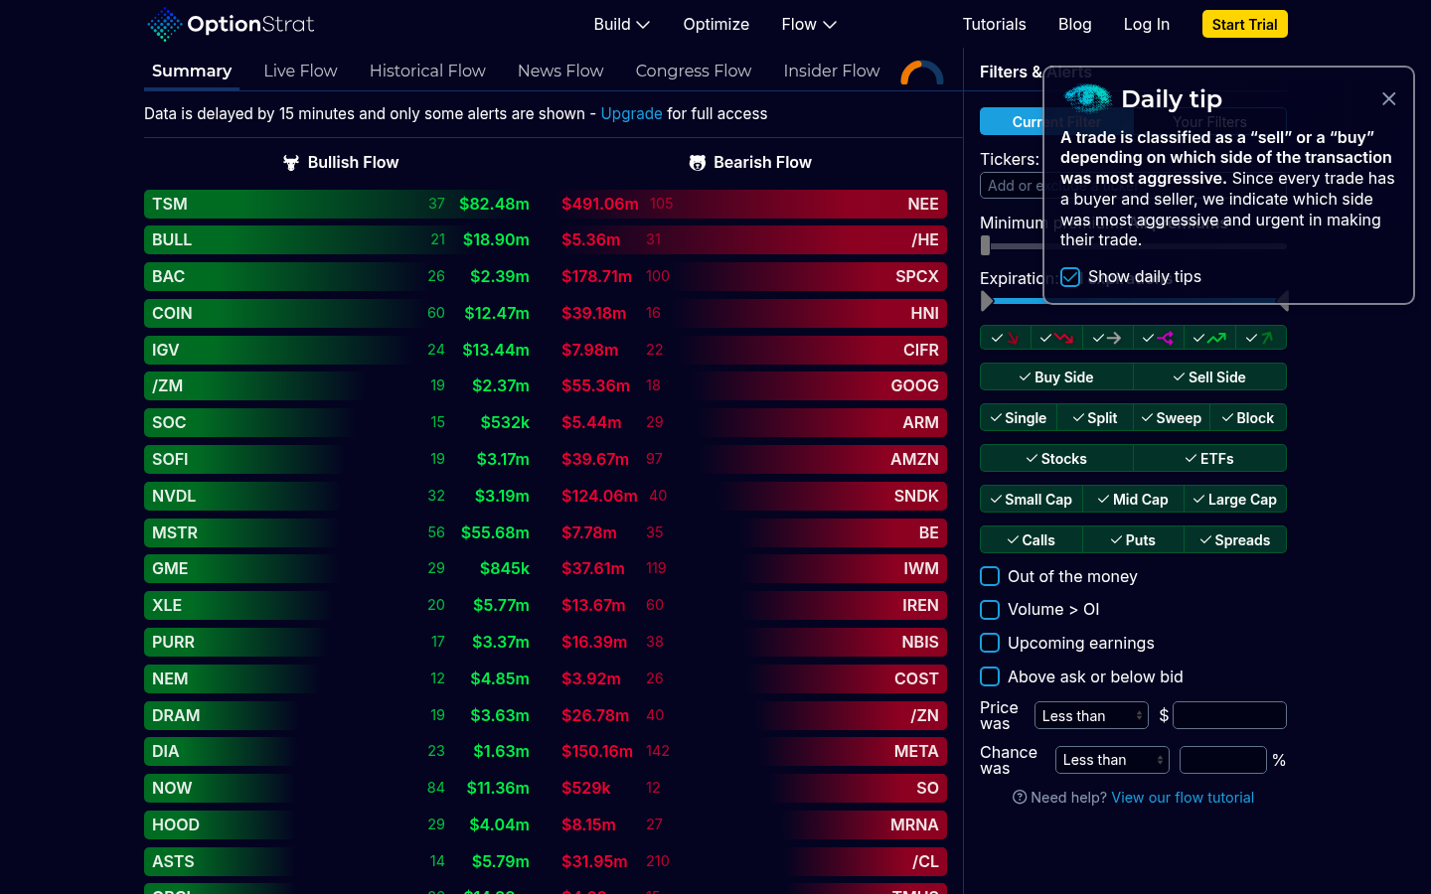Toggle the green zigzag-up sentiment filter
1431x894 pixels.
(x=1209, y=338)
